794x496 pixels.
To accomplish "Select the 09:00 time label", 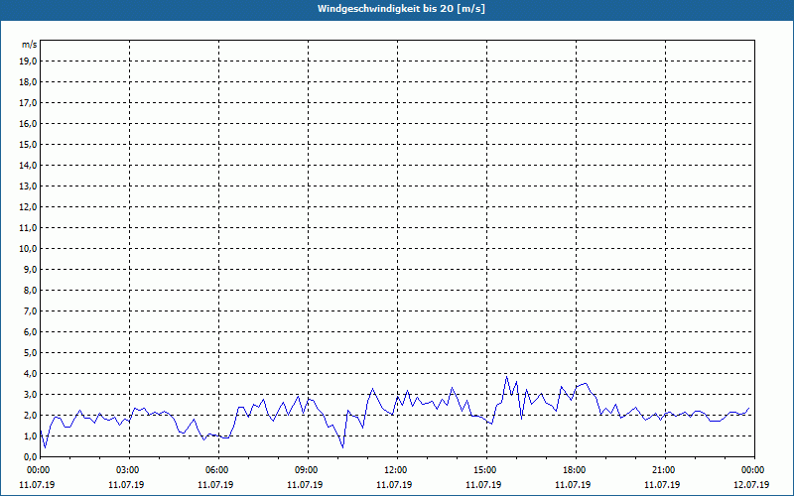I will pyautogui.click(x=307, y=470).
